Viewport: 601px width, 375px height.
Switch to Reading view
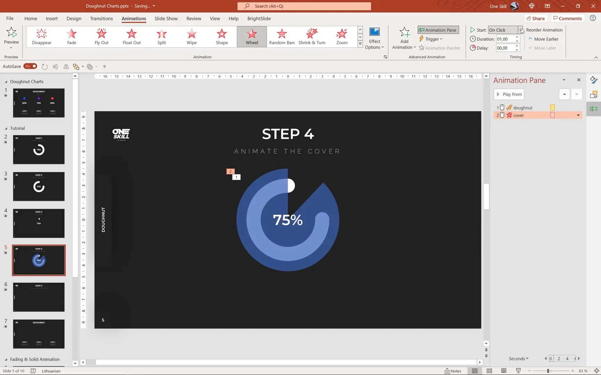pyautogui.click(x=504, y=371)
